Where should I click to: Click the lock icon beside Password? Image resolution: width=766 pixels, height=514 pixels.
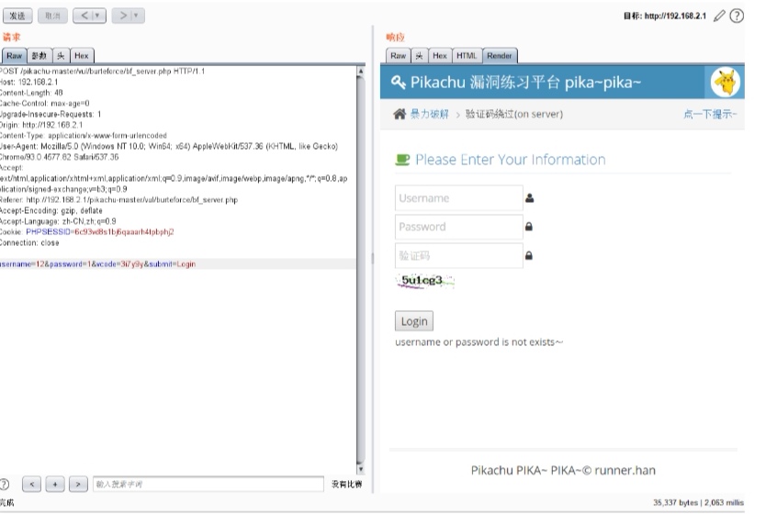(529, 227)
